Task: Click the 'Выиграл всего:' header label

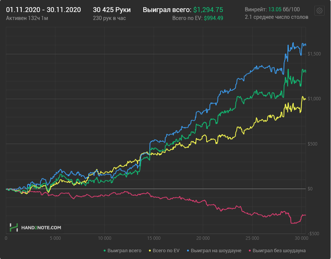Action: tap(167, 10)
